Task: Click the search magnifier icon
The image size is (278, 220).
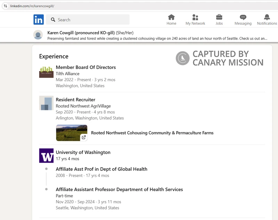Action: coord(53,19)
